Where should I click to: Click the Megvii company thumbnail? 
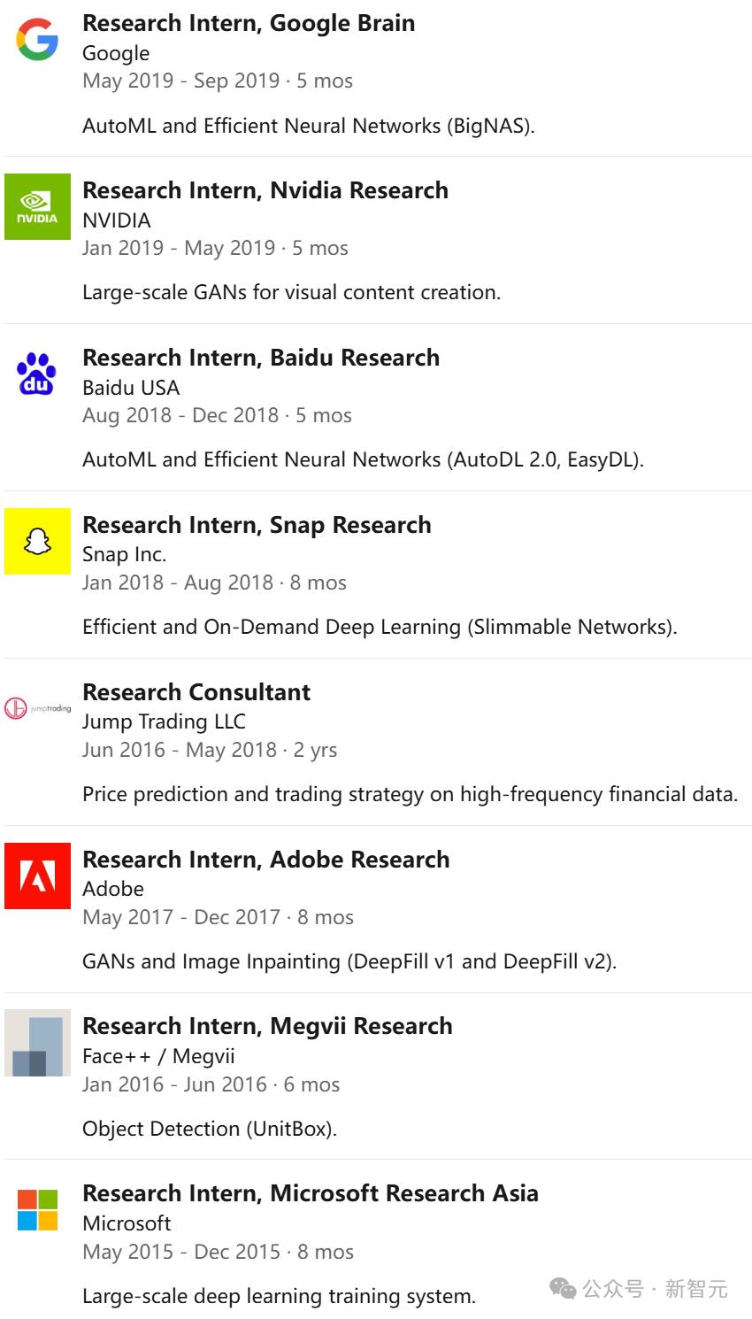click(x=37, y=1043)
